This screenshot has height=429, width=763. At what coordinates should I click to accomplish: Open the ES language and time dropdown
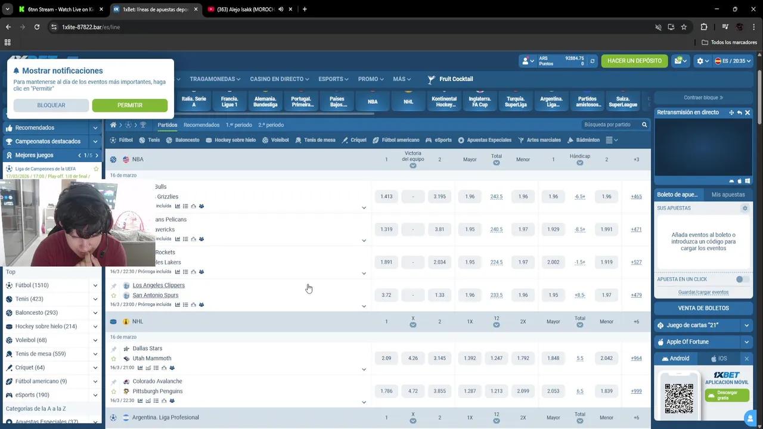[733, 61]
